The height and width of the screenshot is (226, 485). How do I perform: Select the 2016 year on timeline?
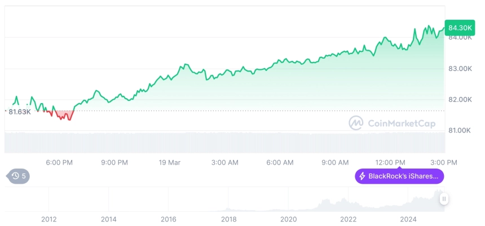(169, 219)
